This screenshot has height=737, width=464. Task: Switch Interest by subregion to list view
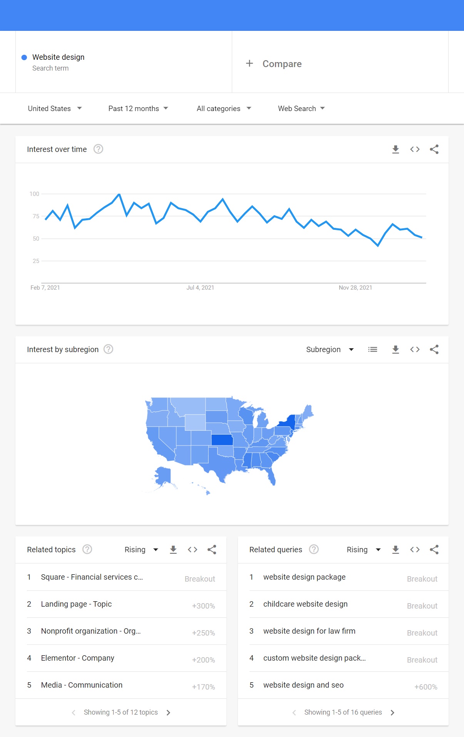pyautogui.click(x=372, y=349)
